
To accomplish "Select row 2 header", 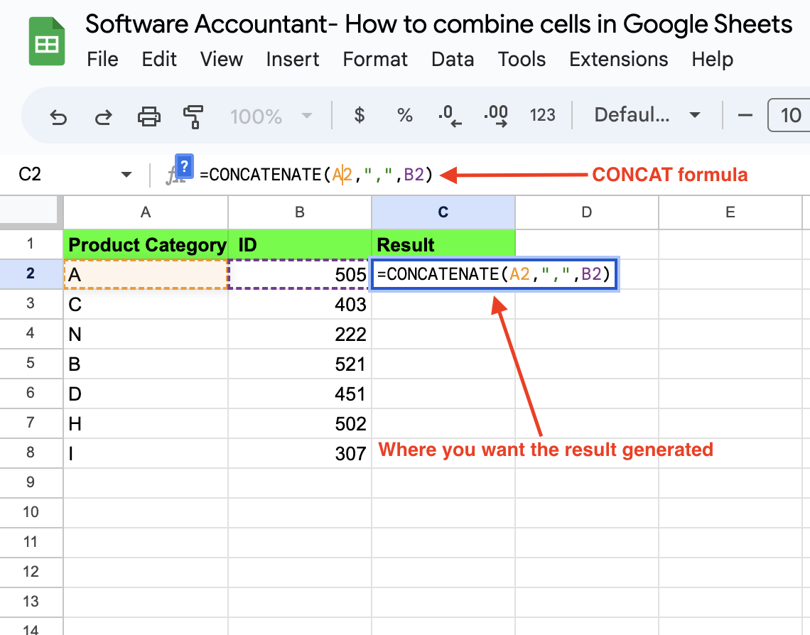I will point(31,273).
